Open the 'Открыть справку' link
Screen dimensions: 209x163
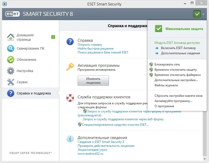[x=90, y=45]
